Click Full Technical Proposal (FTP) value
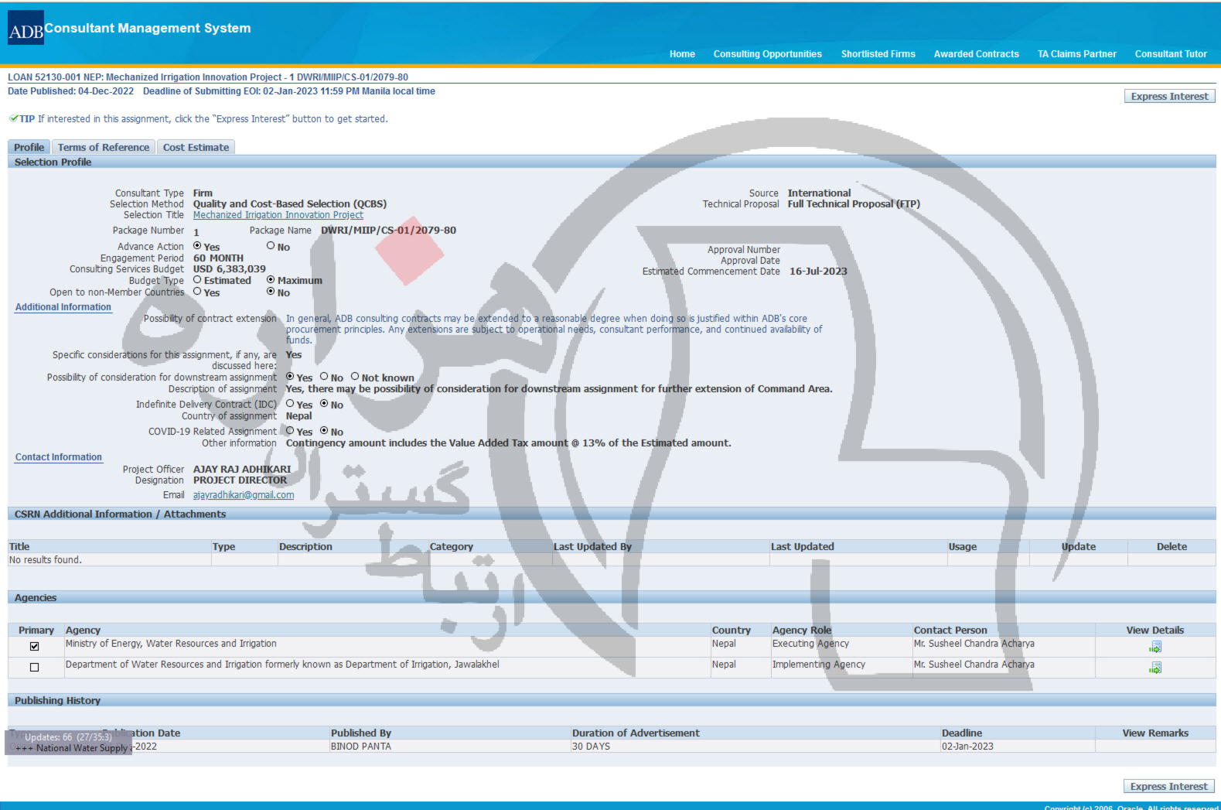The image size is (1221, 810). [x=854, y=204]
